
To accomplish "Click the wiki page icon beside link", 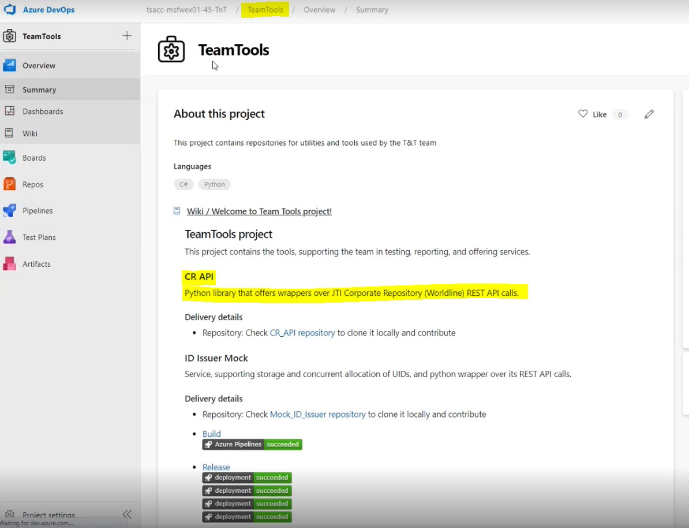I will point(177,211).
